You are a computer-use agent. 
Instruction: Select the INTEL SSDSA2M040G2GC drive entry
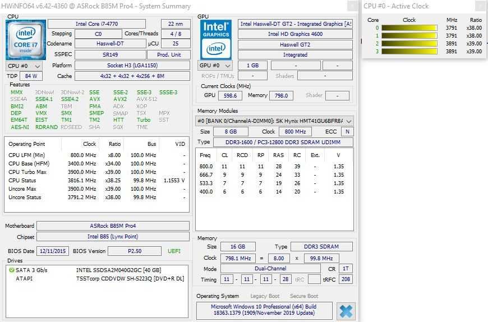click(97, 270)
